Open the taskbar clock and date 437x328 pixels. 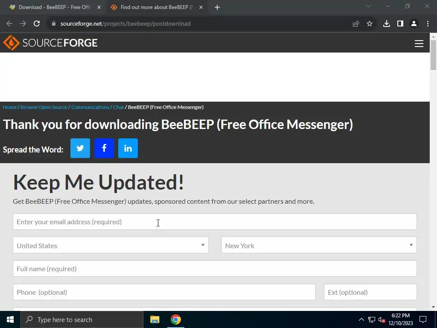401,319
